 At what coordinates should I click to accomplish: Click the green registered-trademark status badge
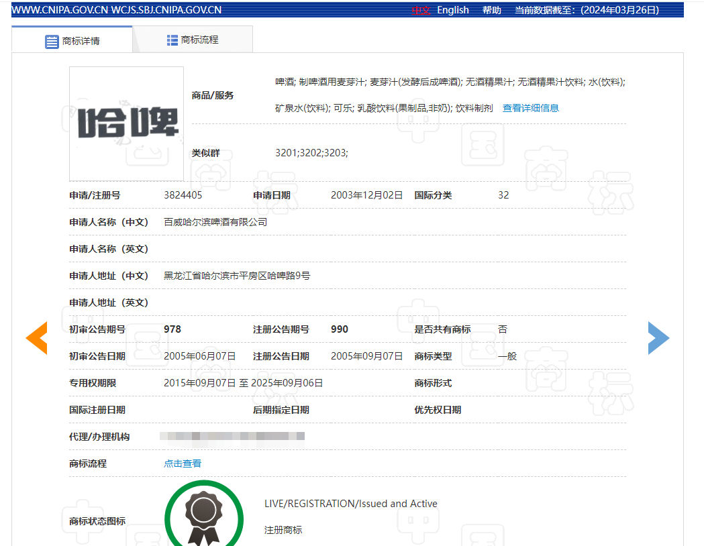point(204,514)
